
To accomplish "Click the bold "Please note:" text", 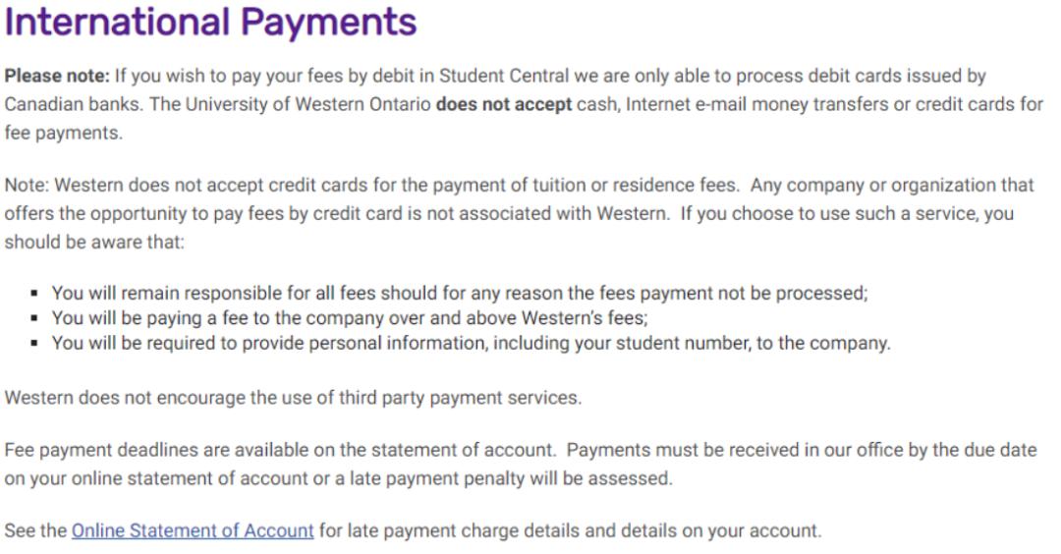I will coord(58,76).
